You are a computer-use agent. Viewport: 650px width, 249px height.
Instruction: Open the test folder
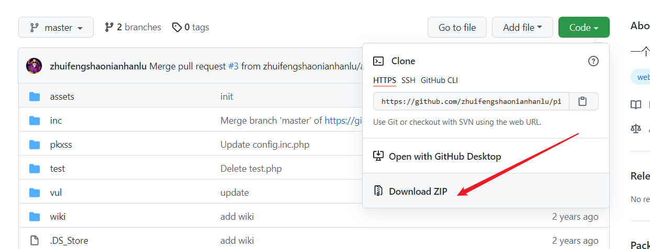tap(58, 169)
